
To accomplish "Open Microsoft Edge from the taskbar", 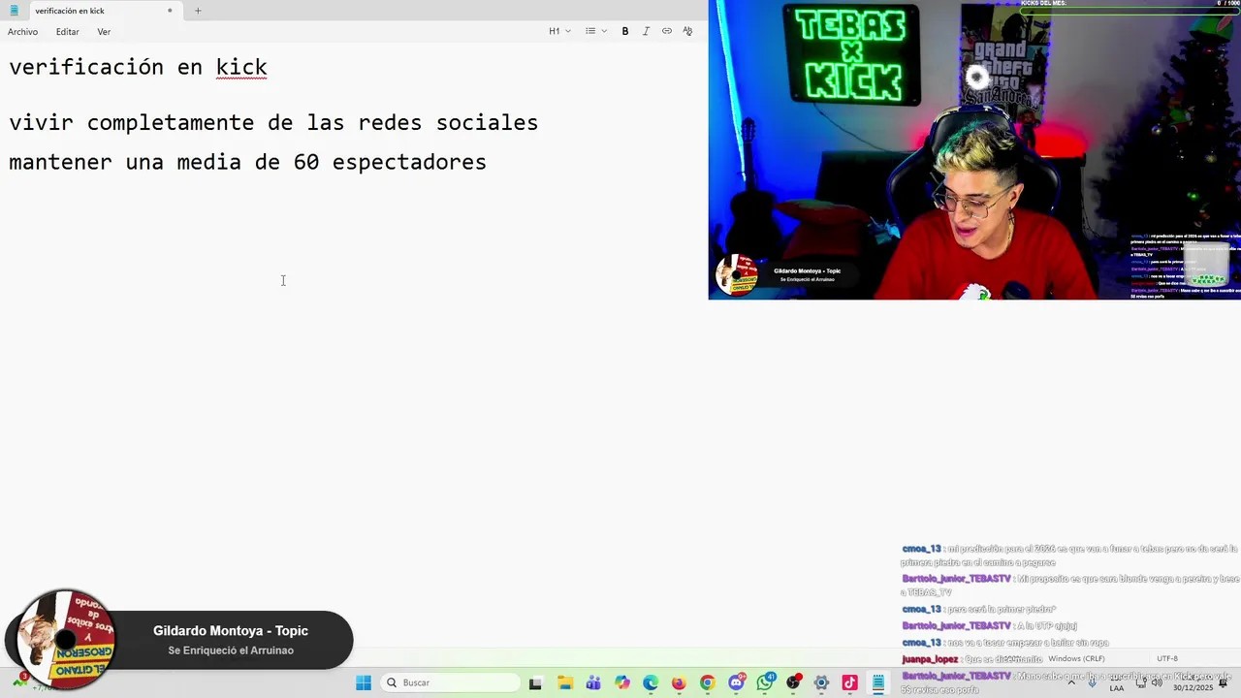I will click(651, 682).
